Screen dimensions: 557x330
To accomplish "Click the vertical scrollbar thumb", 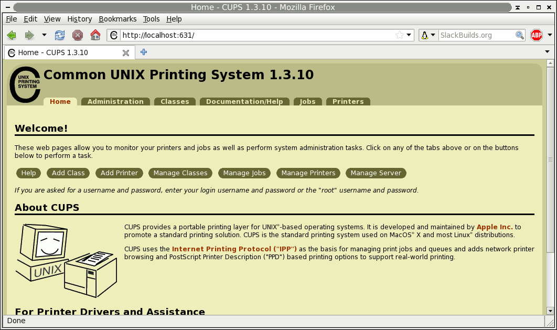I will [550, 159].
